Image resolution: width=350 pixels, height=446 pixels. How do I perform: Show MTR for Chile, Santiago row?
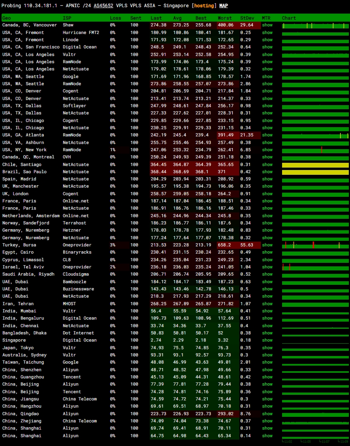click(x=267, y=164)
